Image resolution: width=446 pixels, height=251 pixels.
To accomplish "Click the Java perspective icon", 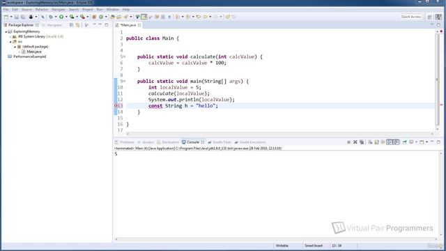I will tap(438, 17).
